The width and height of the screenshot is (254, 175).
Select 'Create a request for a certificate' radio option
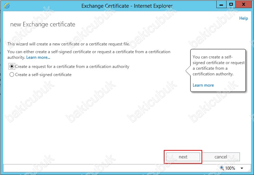point(12,67)
